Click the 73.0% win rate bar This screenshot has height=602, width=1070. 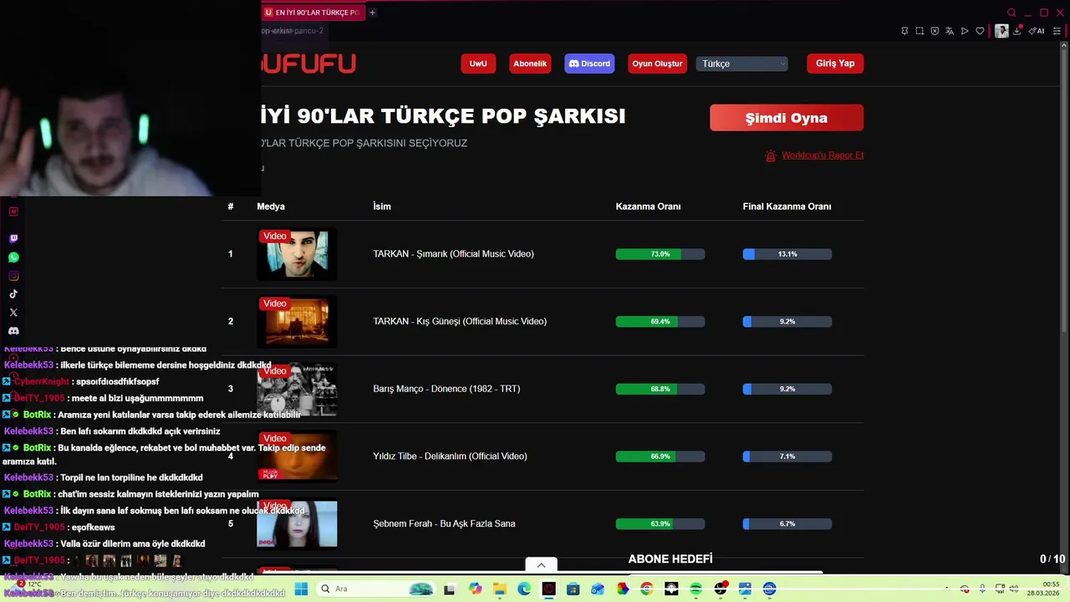tap(660, 254)
